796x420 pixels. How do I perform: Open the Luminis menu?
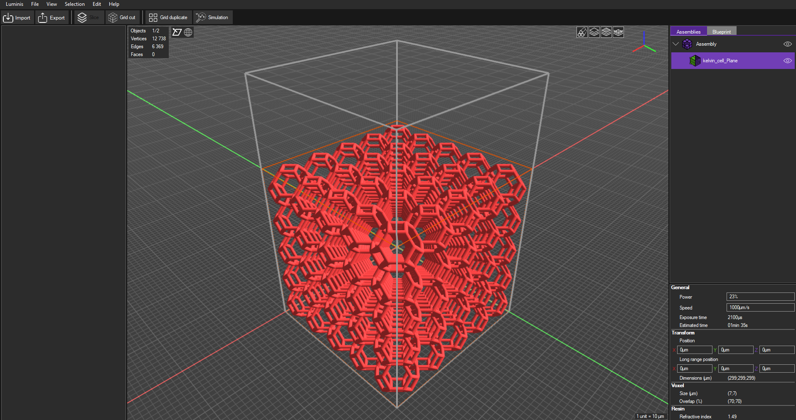point(15,4)
